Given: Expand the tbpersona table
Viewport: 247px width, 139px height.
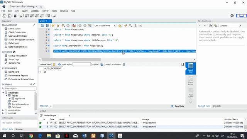Looking at the screenshot, I should click(x=10, y=99).
